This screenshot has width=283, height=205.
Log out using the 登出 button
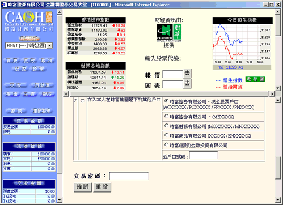click(12, 94)
